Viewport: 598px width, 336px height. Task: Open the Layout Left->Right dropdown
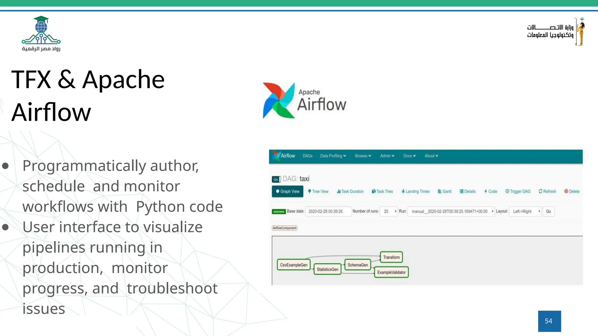click(x=525, y=211)
